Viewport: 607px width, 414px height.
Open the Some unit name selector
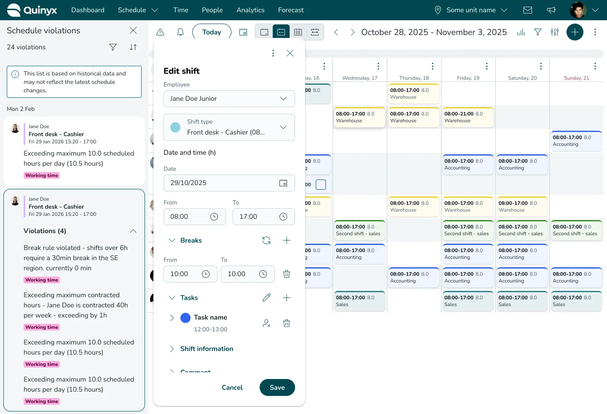pyautogui.click(x=471, y=10)
